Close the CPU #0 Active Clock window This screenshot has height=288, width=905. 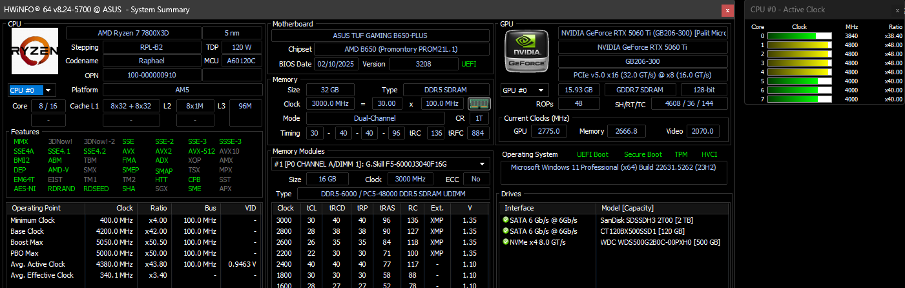pyautogui.click(x=897, y=10)
